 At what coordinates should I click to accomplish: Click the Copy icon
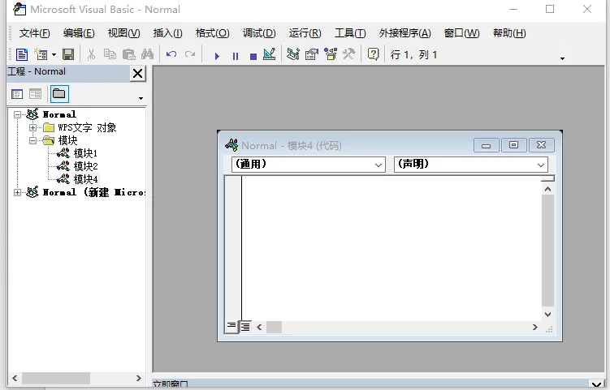110,54
